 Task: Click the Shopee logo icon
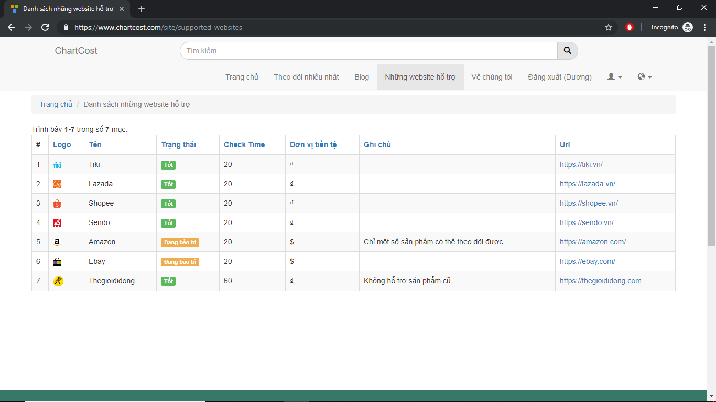point(57,204)
